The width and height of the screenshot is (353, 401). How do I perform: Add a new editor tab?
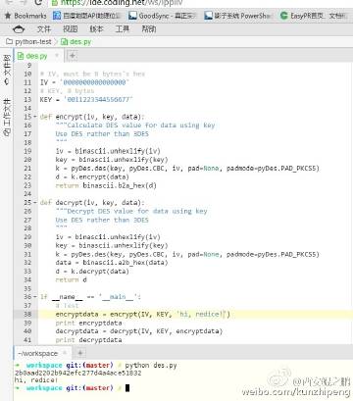(73, 56)
